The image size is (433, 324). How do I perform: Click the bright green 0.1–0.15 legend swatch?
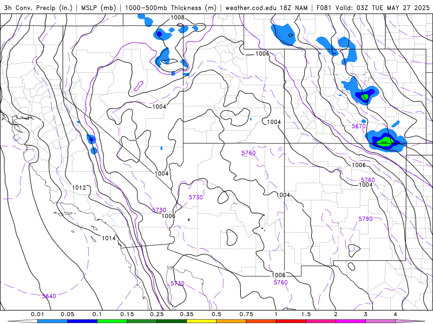tap(112, 321)
